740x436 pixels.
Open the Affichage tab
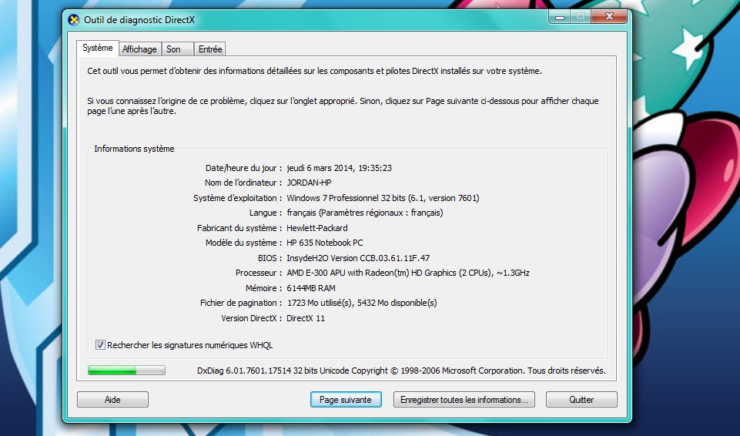(x=139, y=49)
